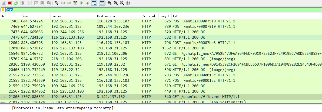This screenshot has width=322, height=112.
Task: Save the capture file (010 document icon)
Action: [x=36, y=3]
